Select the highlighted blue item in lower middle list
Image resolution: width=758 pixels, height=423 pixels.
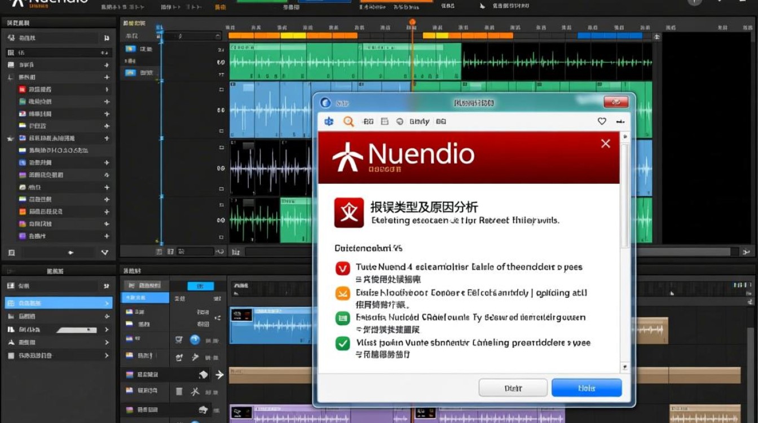tap(145, 298)
